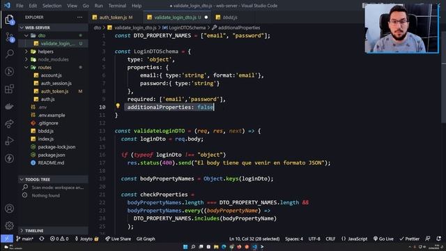446x251 pixels.
Task: Open File Explorer in taskbar
Action: [x=216, y=247]
